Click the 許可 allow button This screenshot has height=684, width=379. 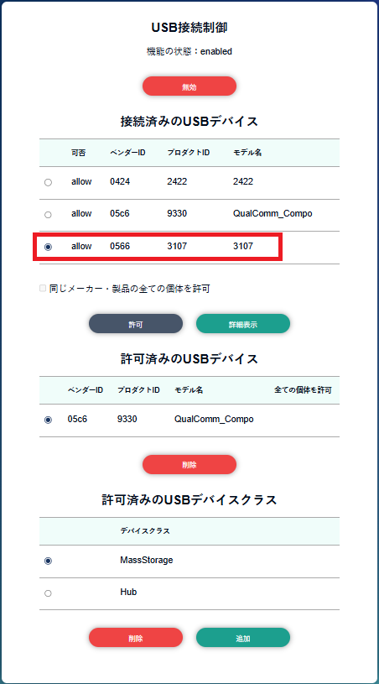tap(136, 324)
